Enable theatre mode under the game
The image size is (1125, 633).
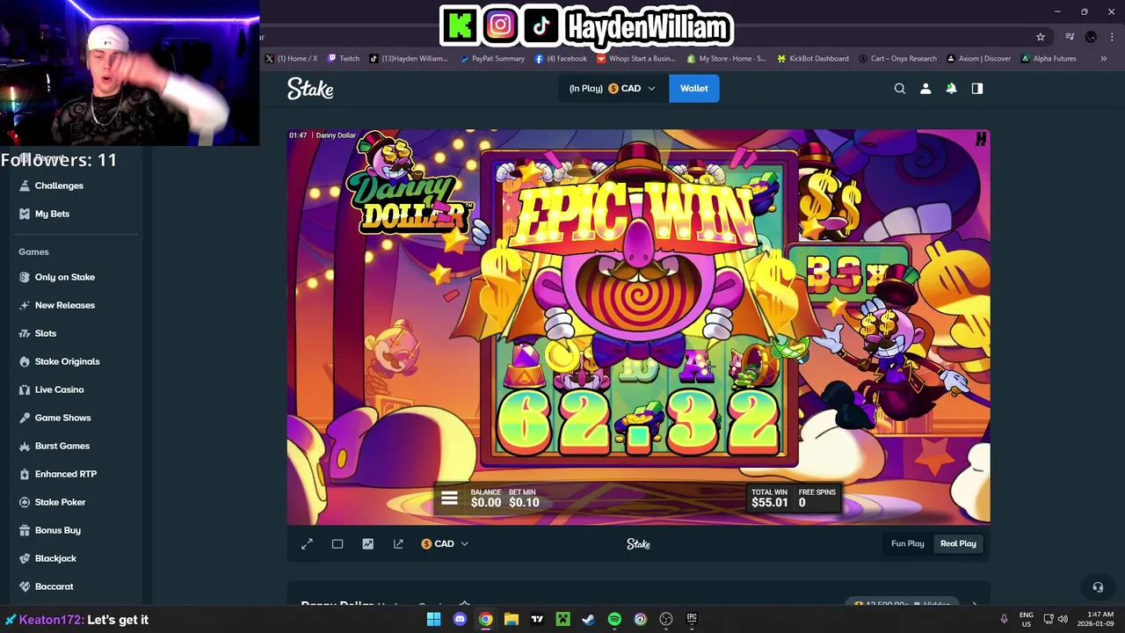337,544
